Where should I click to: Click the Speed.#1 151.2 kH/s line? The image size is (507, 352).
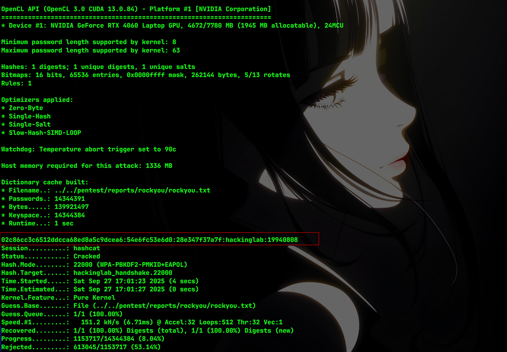tap(142, 322)
